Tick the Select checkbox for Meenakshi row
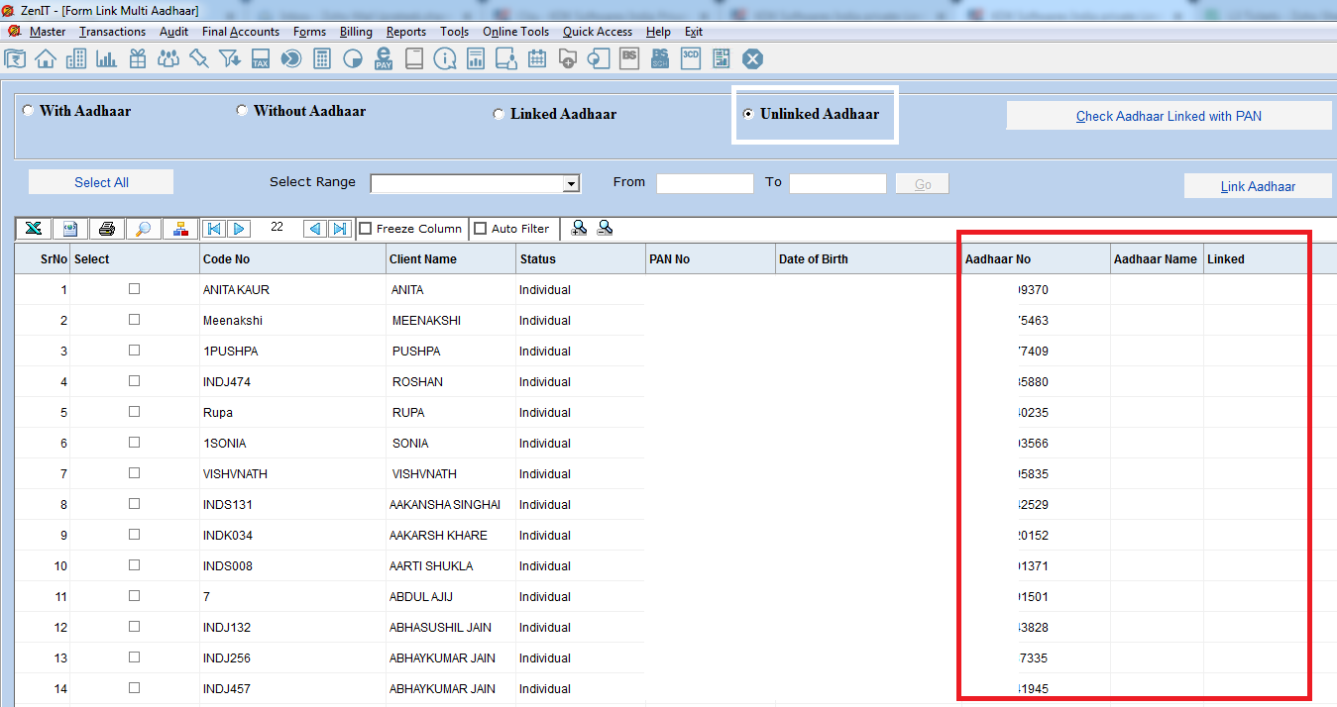The image size is (1337, 707). point(134,320)
